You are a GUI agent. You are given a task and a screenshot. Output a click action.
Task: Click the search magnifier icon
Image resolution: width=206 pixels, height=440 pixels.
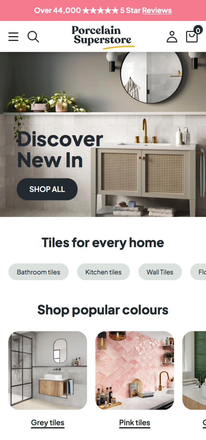(x=33, y=37)
